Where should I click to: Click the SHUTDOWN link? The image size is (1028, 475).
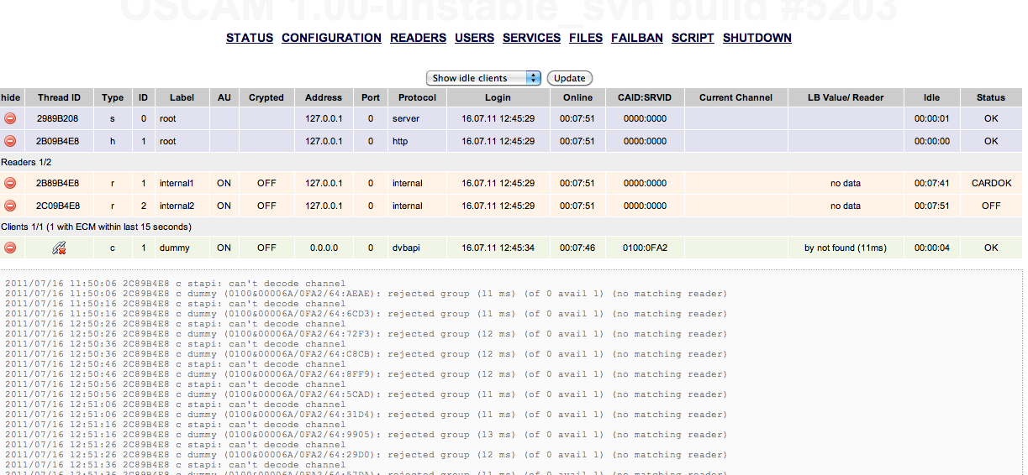click(757, 38)
